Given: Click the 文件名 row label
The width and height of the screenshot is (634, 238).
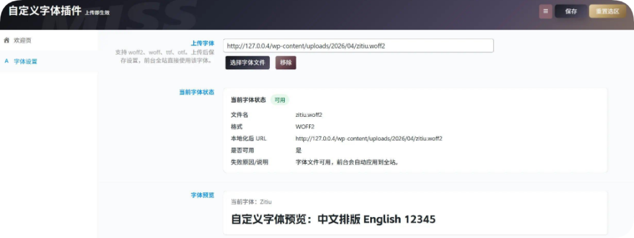Looking at the screenshot, I should (x=240, y=115).
